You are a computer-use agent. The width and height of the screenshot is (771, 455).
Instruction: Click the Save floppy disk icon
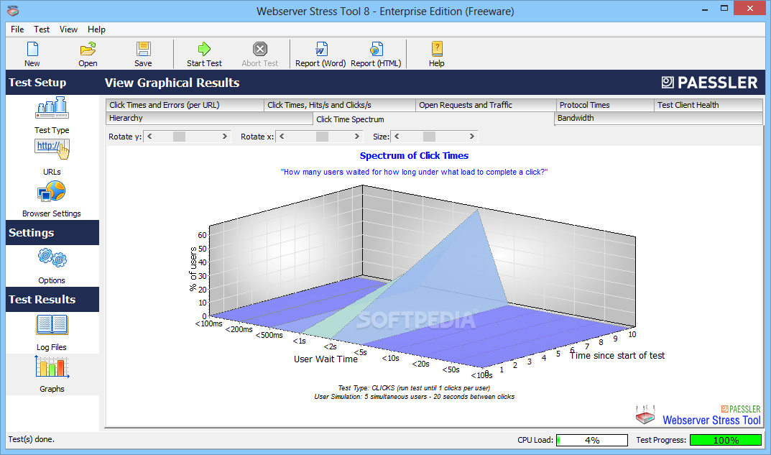143,49
